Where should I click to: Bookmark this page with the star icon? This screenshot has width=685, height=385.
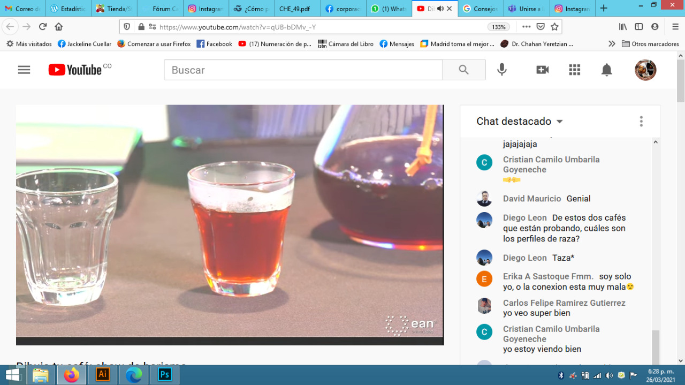point(555,27)
